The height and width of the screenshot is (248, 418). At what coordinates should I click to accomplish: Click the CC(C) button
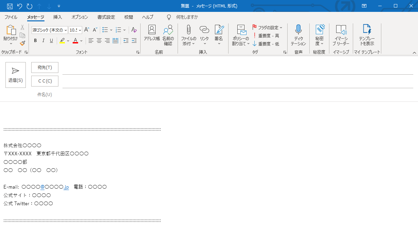(45, 81)
